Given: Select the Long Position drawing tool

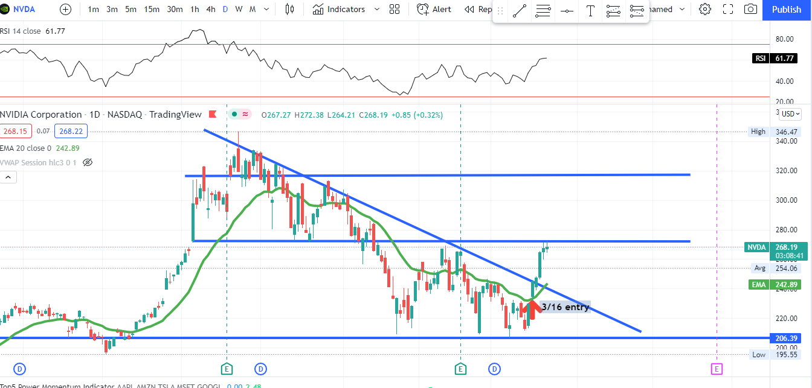Looking at the screenshot, I should tap(613, 11).
